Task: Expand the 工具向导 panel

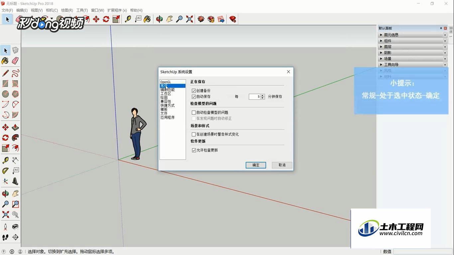Action: click(413, 65)
